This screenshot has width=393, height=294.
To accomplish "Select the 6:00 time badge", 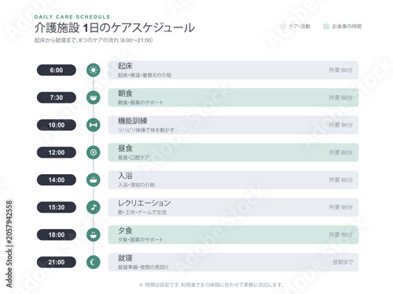I will click(x=57, y=70).
